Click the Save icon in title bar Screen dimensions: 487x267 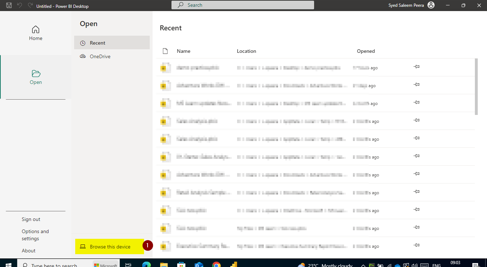(9, 5)
